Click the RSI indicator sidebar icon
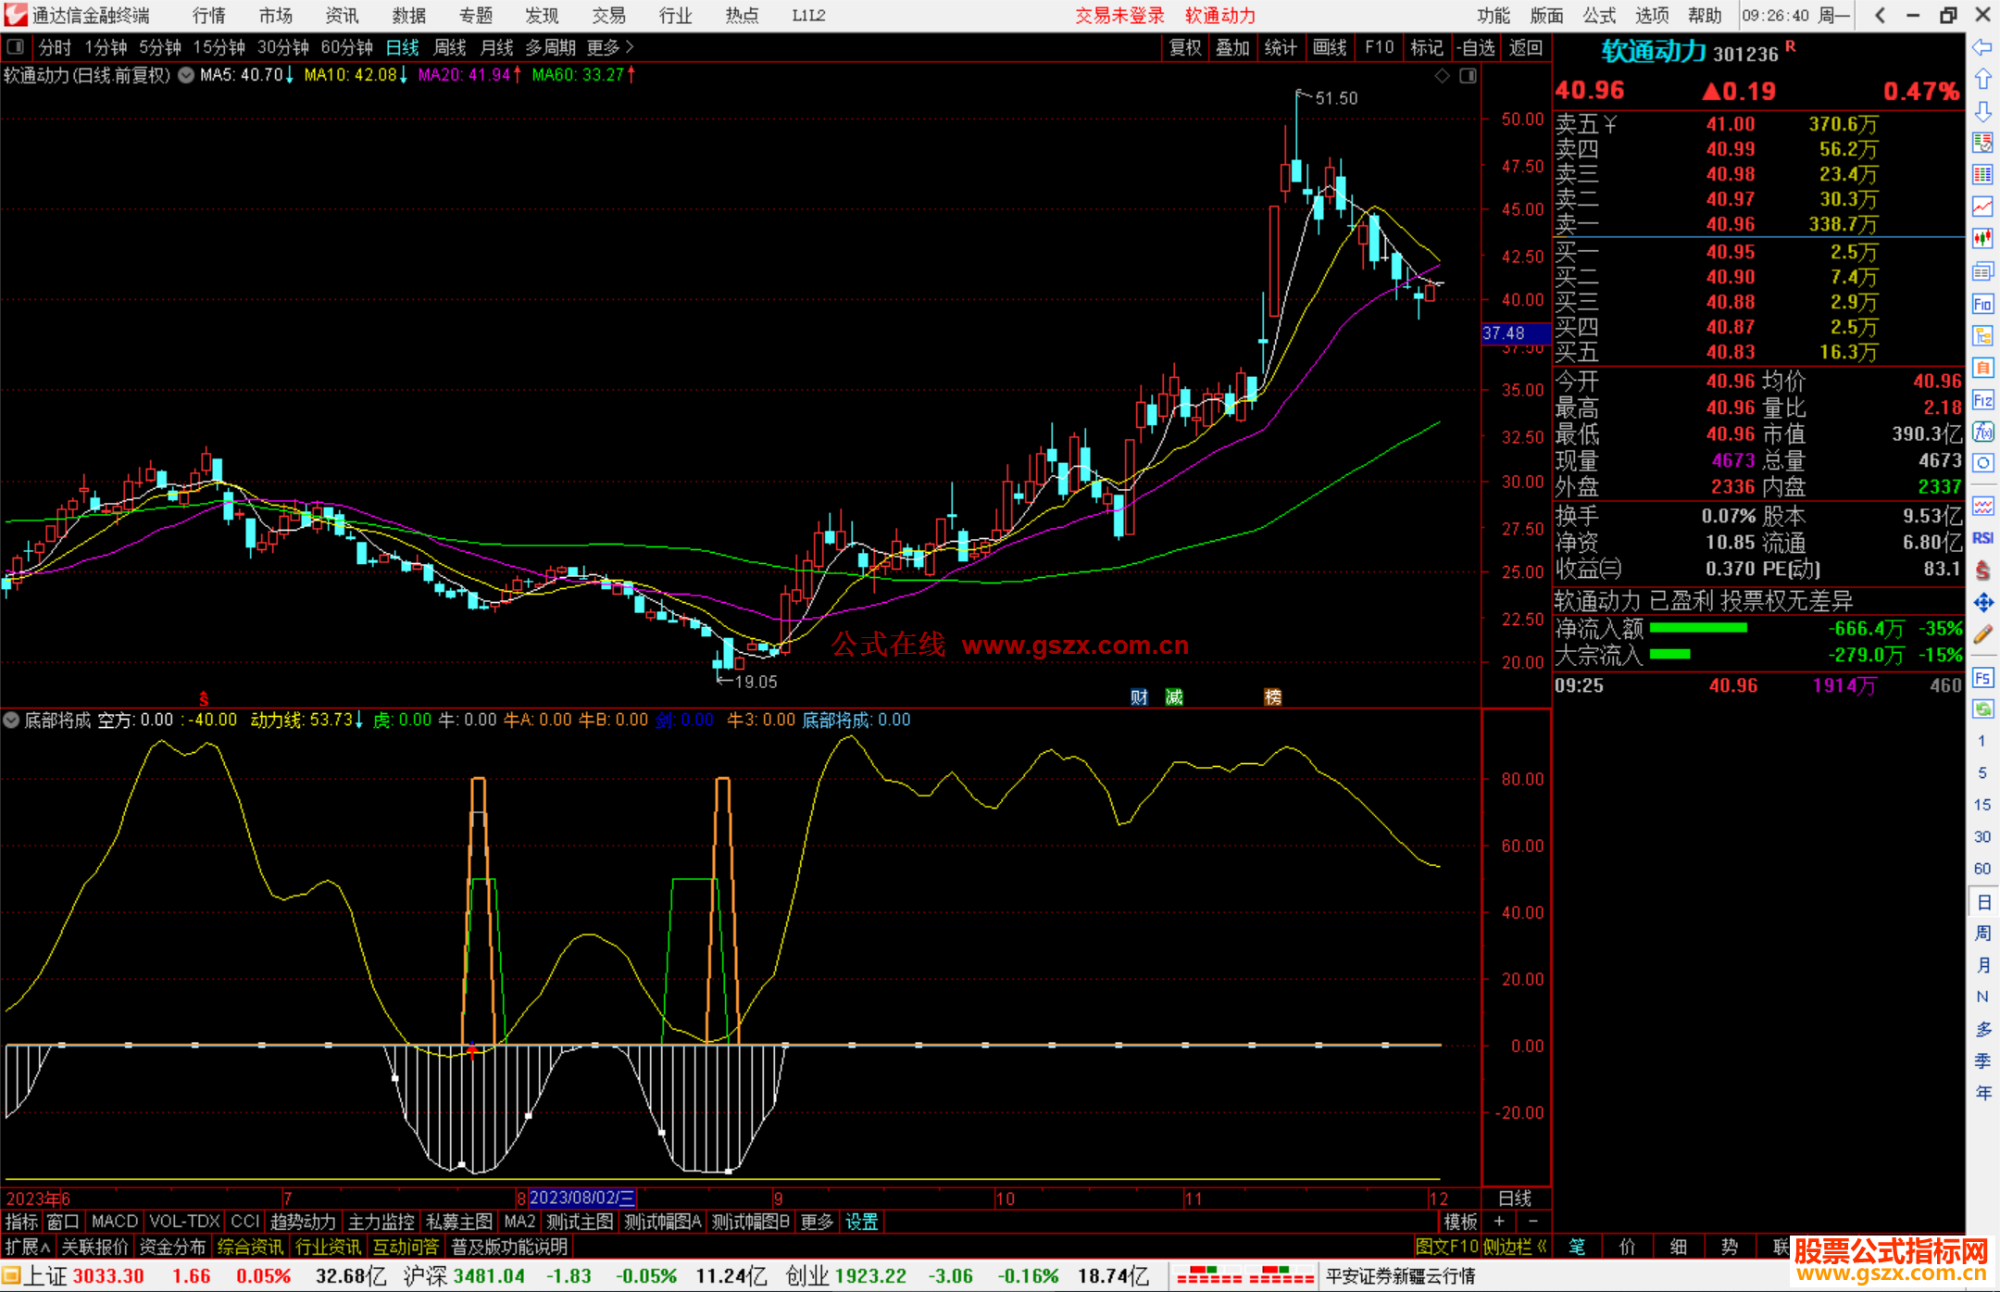2000x1292 pixels. point(1982,538)
